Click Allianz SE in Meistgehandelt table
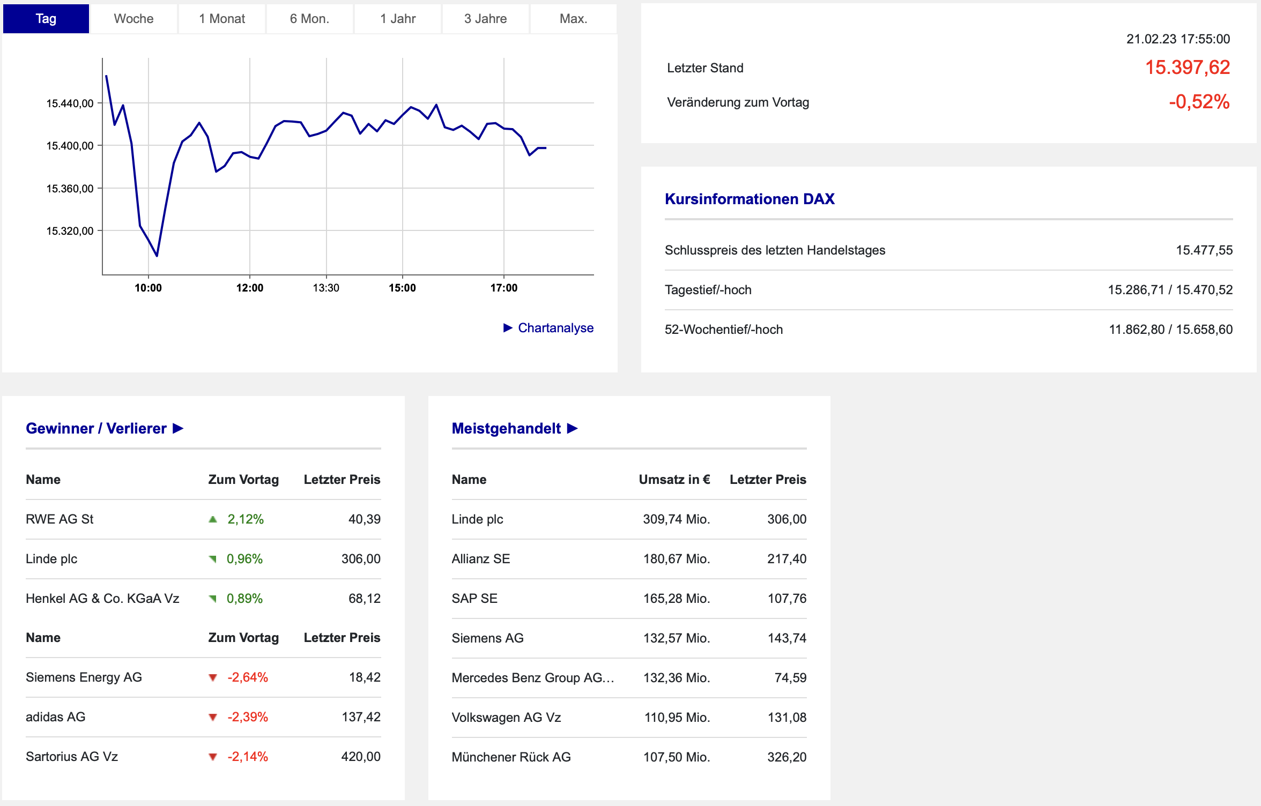The height and width of the screenshot is (806, 1261). [x=480, y=559]
